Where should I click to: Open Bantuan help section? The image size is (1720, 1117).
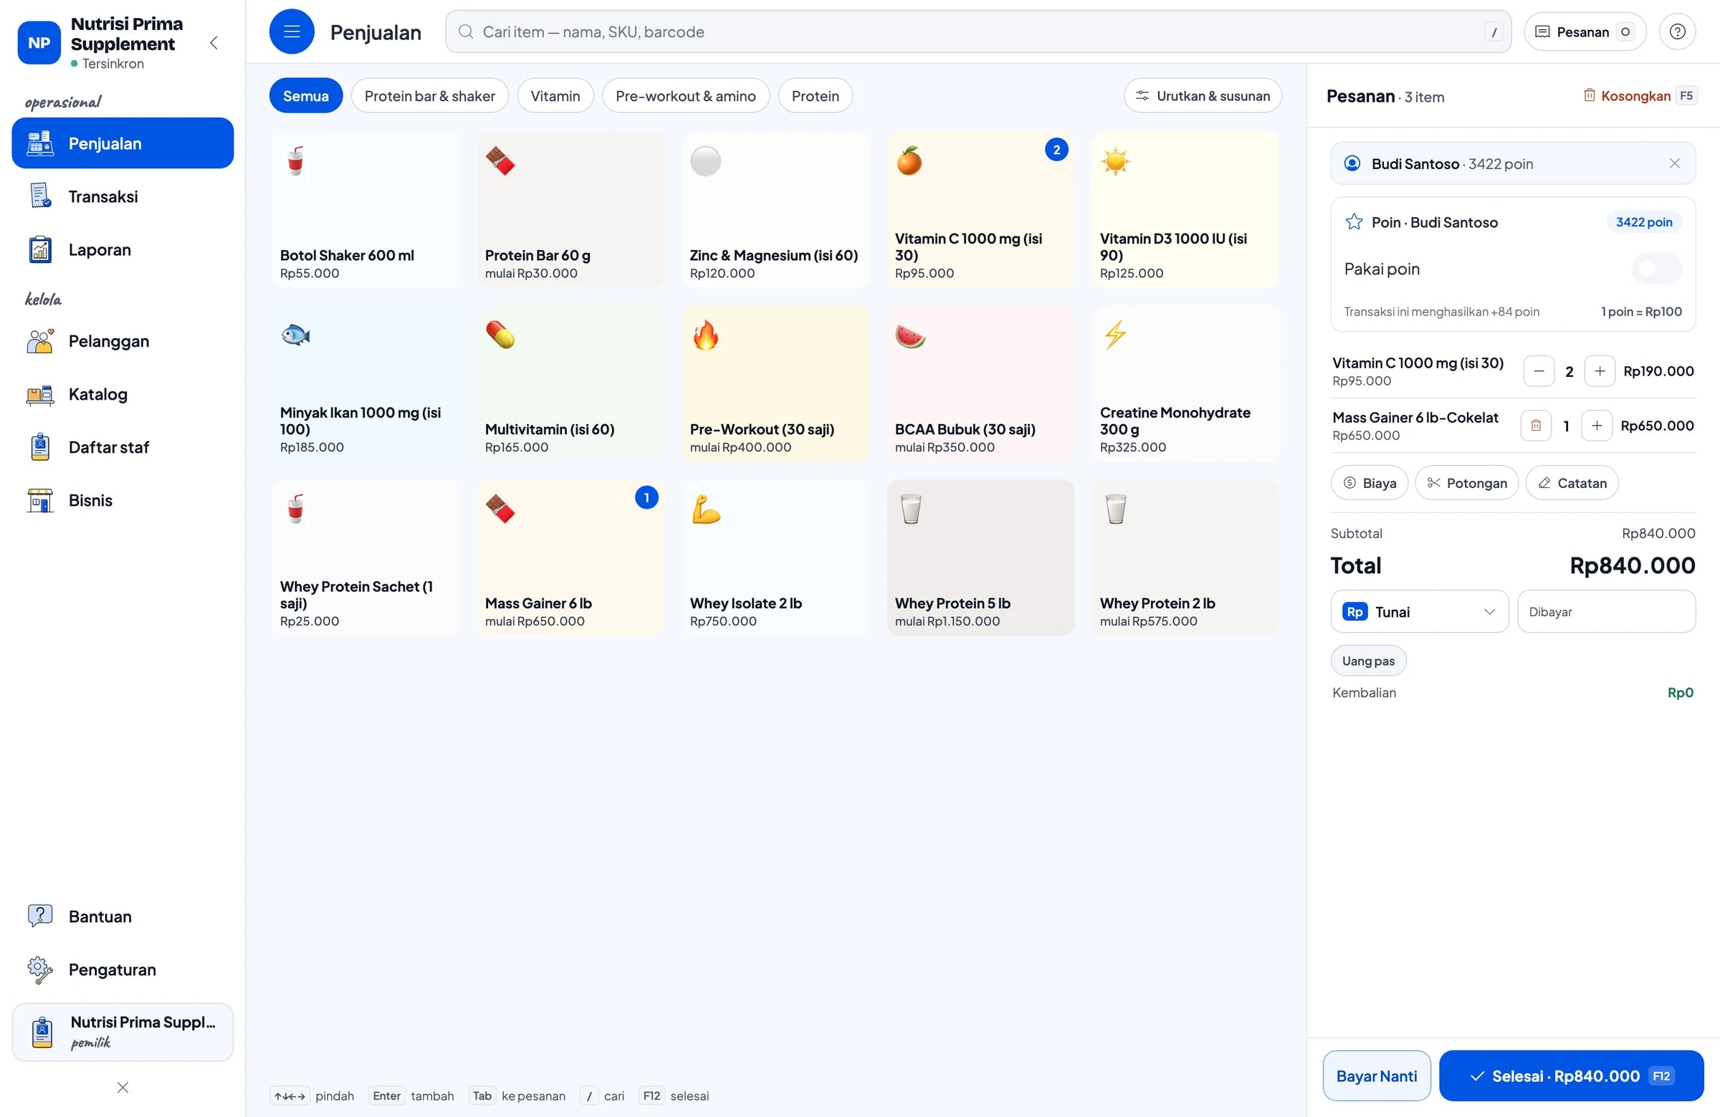pyautogui.click(x=123, y=916)
